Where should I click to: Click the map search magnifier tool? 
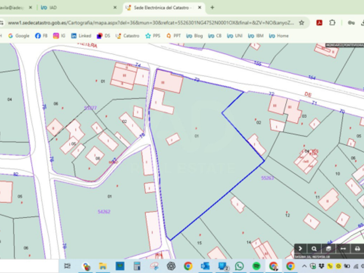pos(314,249)
